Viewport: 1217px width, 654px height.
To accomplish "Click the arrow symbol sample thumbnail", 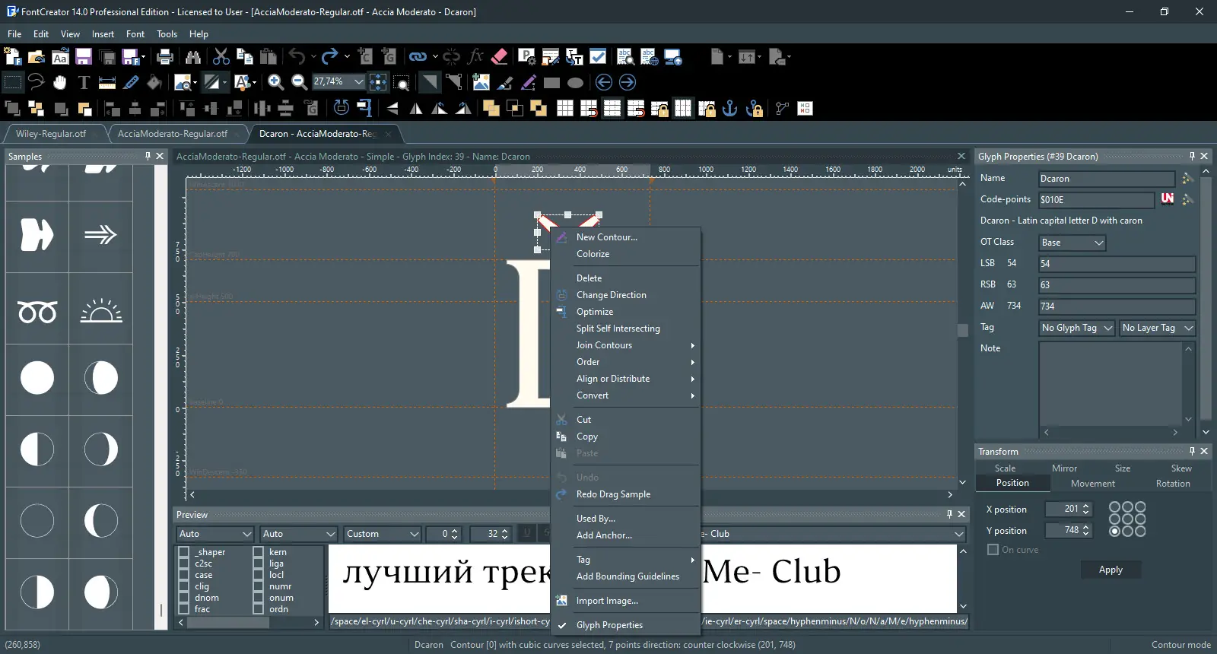I will coord(100,235).
